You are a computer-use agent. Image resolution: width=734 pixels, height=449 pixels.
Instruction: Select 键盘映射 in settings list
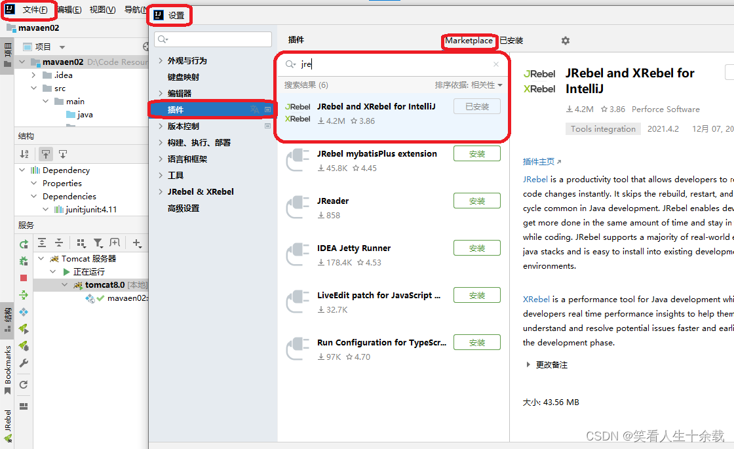(183, 77)
